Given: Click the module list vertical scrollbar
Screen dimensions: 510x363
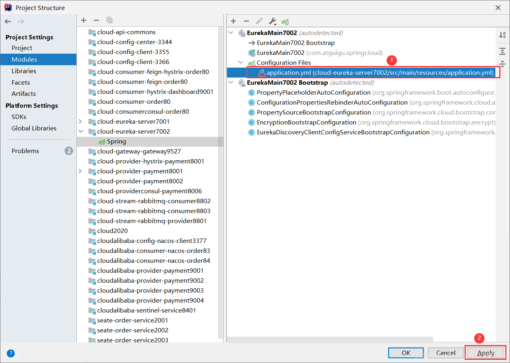Looking at the screenshot, I should [x=221, y=183].
